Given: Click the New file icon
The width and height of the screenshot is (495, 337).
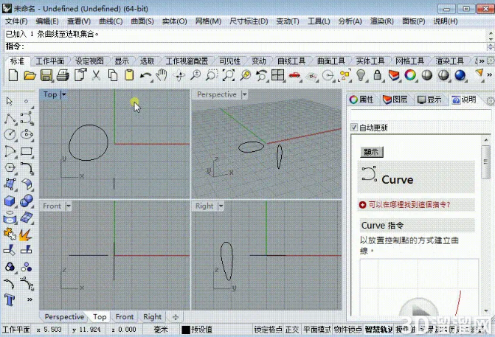Looking at the screenshot, I should pos(13,75).
